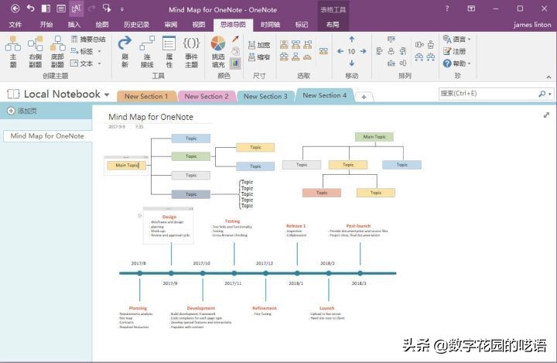Click the move right arrow in 移动 group

tap(363, 52)
